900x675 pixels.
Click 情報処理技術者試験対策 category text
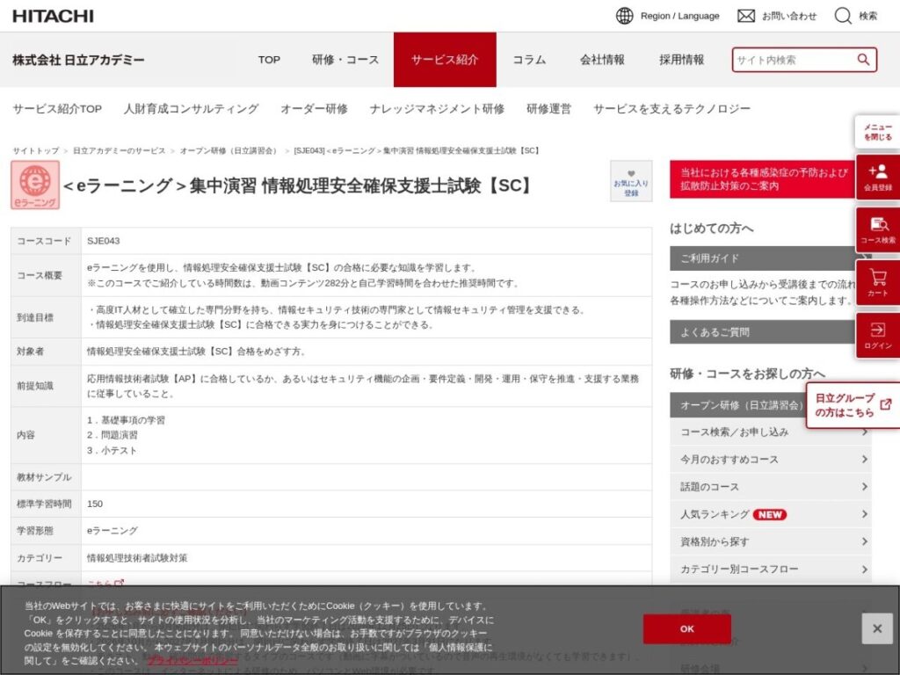[137, 558]
